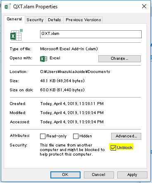Confirm with the OK button
Image resolution: width=152 pixels, height=183 pixels.
[65, 175]
